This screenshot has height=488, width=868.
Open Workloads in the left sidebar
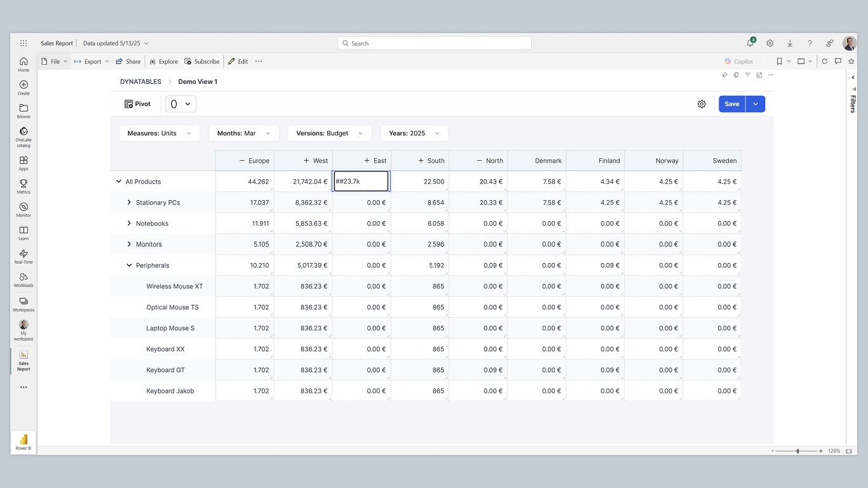pyautogui.click(x=24, y=280)
